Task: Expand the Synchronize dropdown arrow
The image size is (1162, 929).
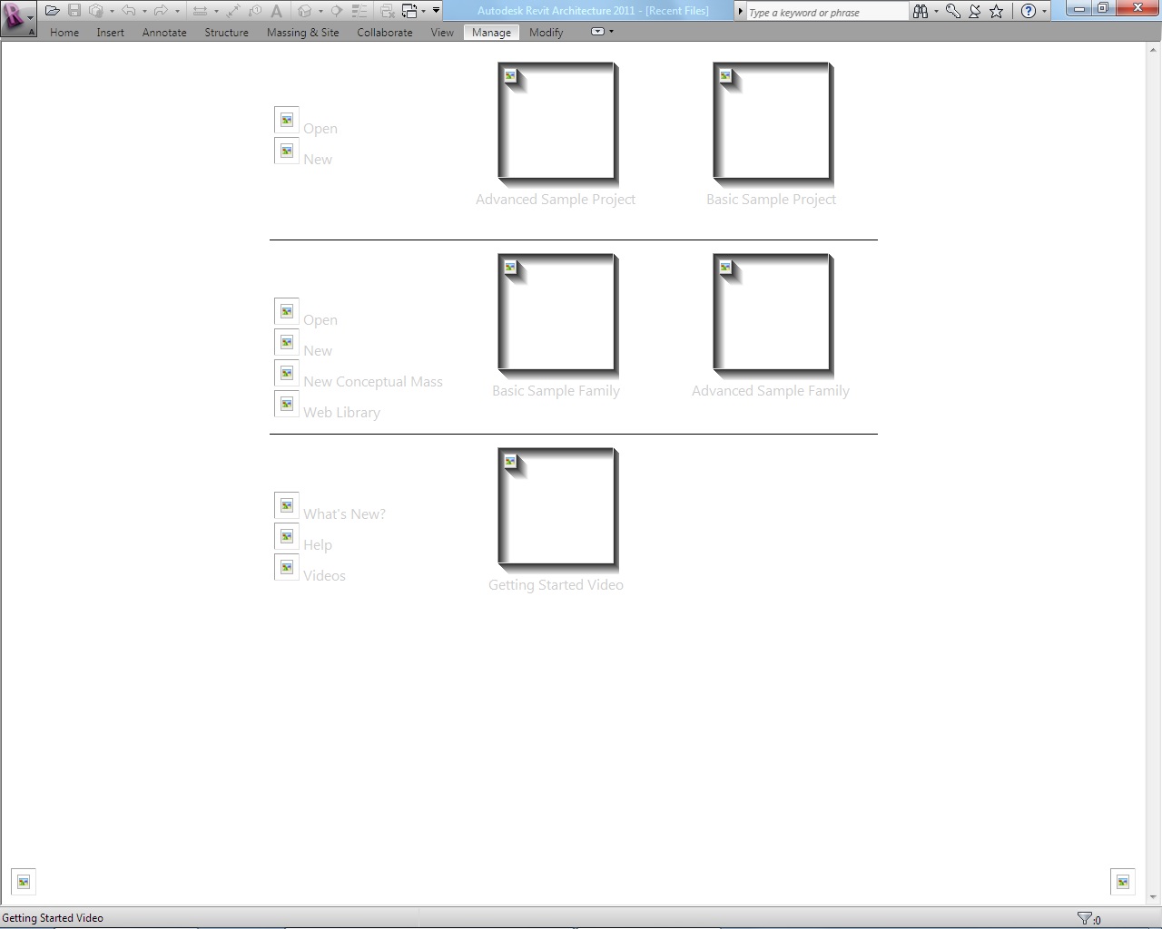Action: click(x=112, y=12)
